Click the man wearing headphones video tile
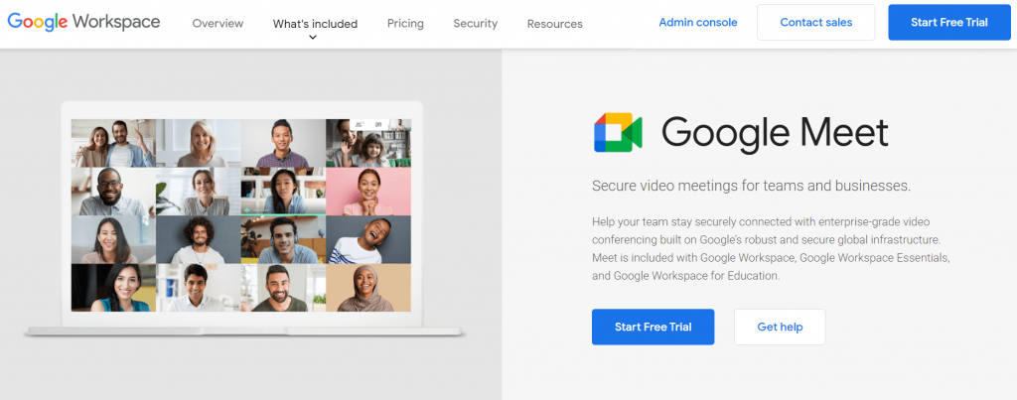 click(283, 240)
